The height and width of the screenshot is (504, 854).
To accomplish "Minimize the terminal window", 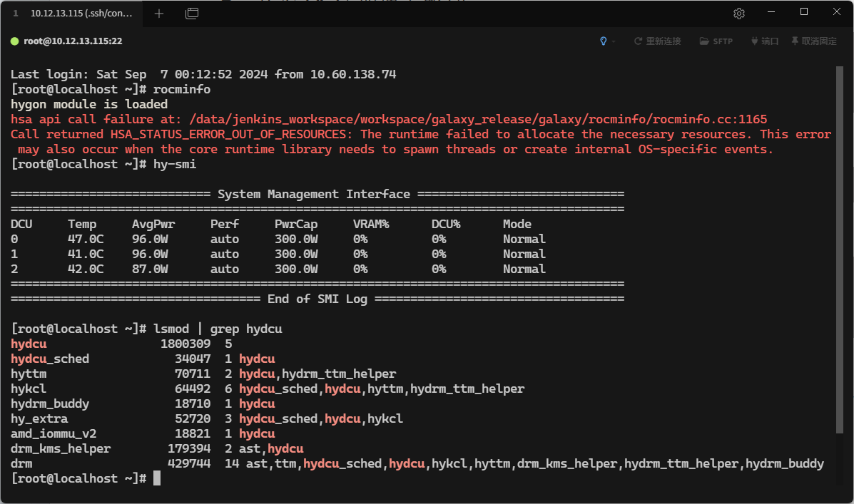I will [771, 12].
